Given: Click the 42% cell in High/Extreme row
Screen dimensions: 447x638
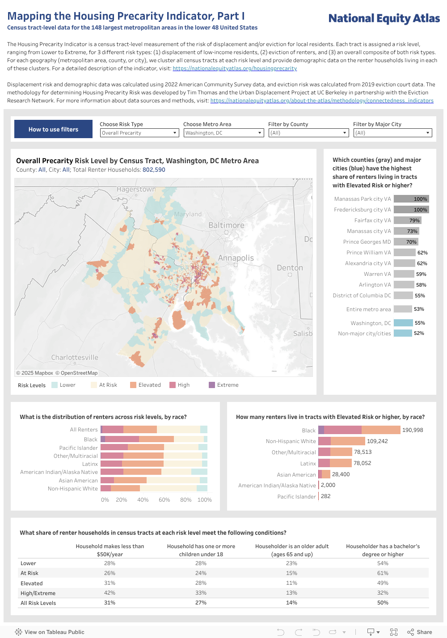Looking at the screenshot, I should (110, 593).
